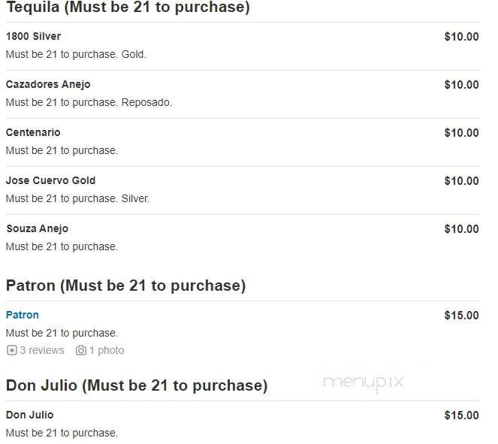The height and width of the screenshot is (444, 498).
Task: Click the $10.00 price for Souza Anejo
Action: coord(461,228)
